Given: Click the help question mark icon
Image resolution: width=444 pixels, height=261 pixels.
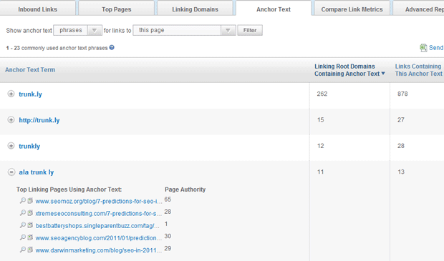Looking at the screenshot, I should click(x=112, y=47).
